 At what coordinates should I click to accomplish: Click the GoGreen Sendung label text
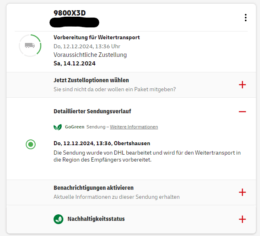85,127
